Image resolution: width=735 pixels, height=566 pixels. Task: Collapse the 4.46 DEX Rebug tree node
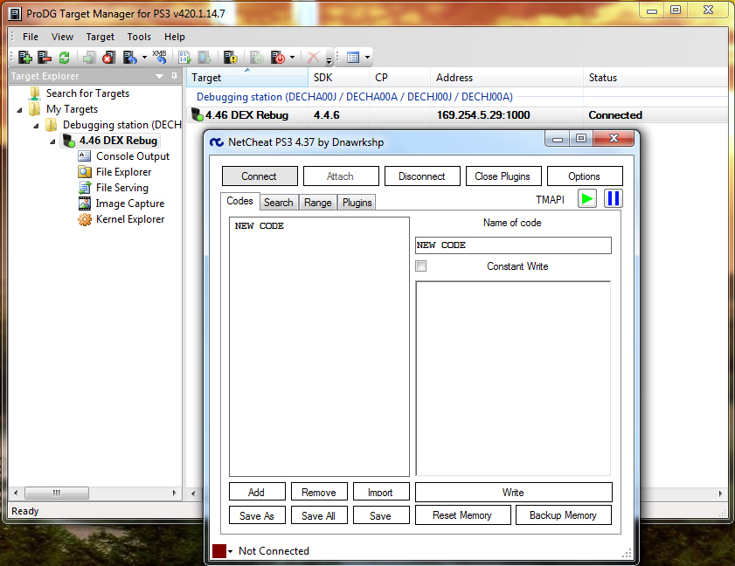[x=52, y=141]
